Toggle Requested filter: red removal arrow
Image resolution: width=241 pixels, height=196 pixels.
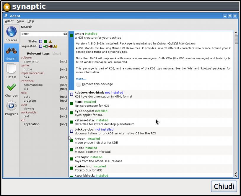(50, 46)
